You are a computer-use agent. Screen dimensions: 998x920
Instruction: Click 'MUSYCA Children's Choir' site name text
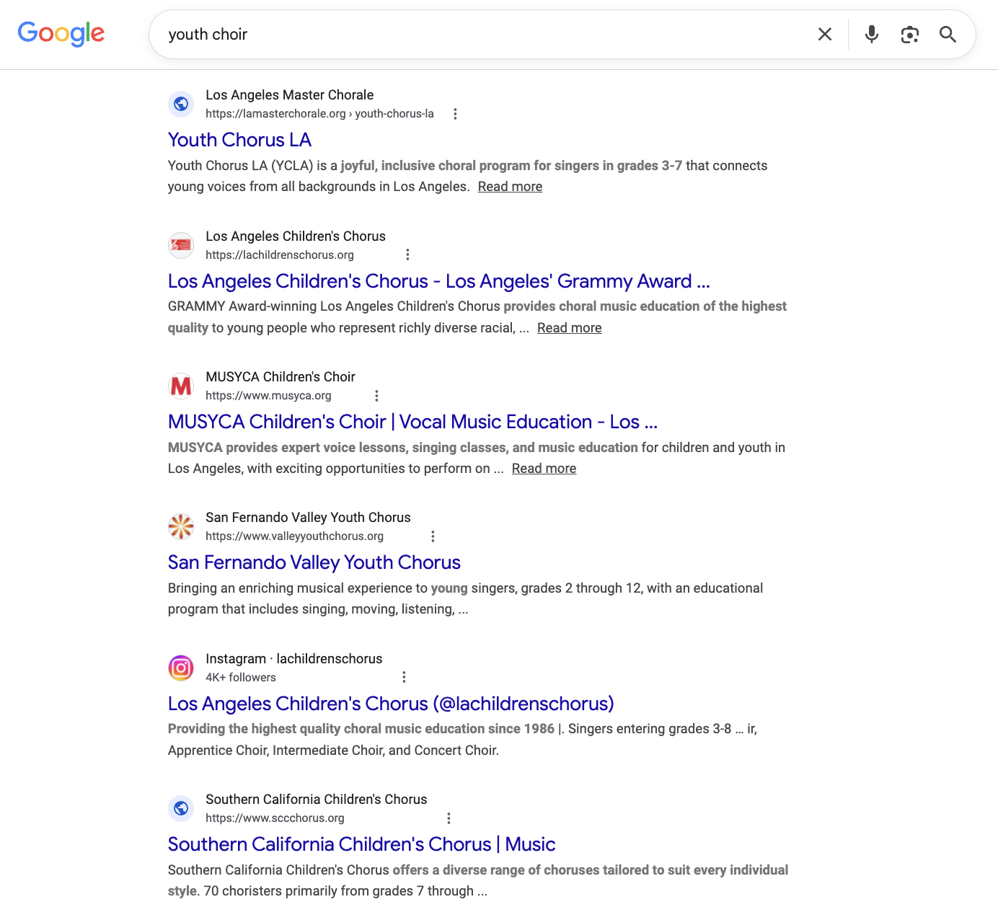click(280, 377)
